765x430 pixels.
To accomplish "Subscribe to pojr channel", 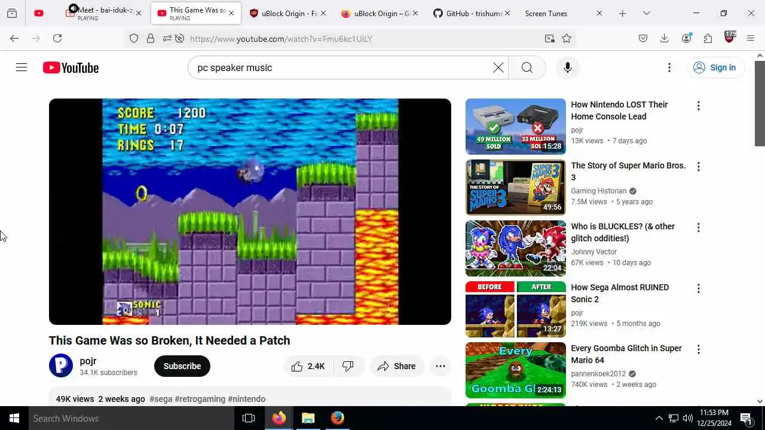I will 182,366.
